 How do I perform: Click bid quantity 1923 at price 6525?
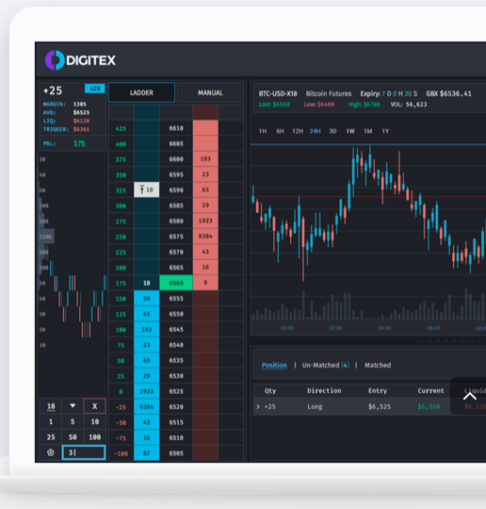pos(147,391)
